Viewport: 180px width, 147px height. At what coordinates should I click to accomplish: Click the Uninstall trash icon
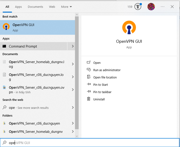pos(89,99)
